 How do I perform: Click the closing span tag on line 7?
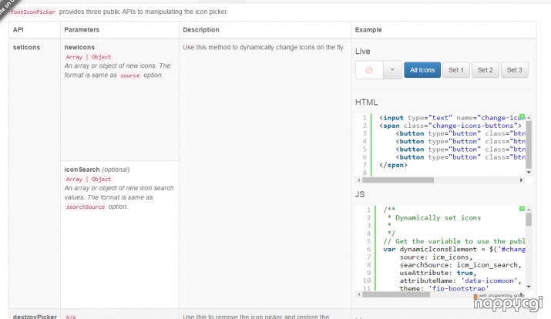tap(393, 165)
